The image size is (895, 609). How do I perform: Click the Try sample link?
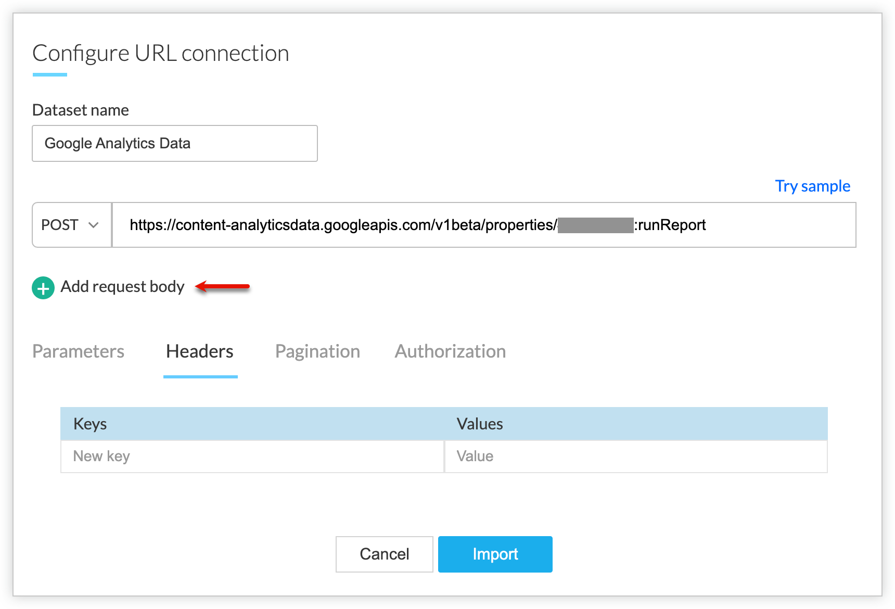pos(812,186)
